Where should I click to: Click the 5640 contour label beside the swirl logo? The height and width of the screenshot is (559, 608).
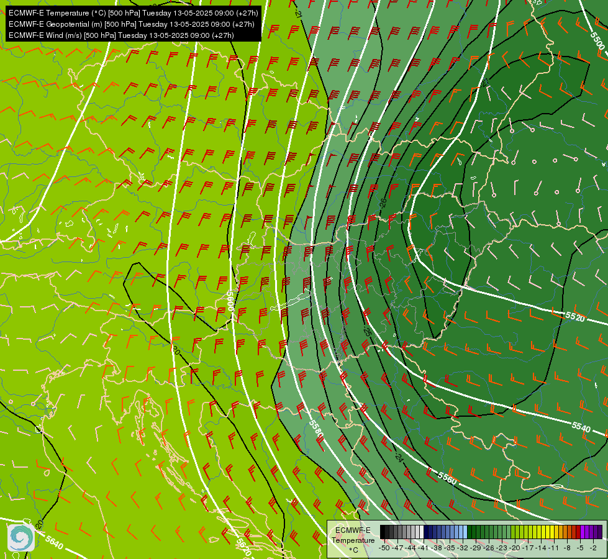point(54,542)
